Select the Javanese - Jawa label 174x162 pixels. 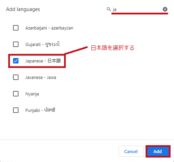pos(41,78)
